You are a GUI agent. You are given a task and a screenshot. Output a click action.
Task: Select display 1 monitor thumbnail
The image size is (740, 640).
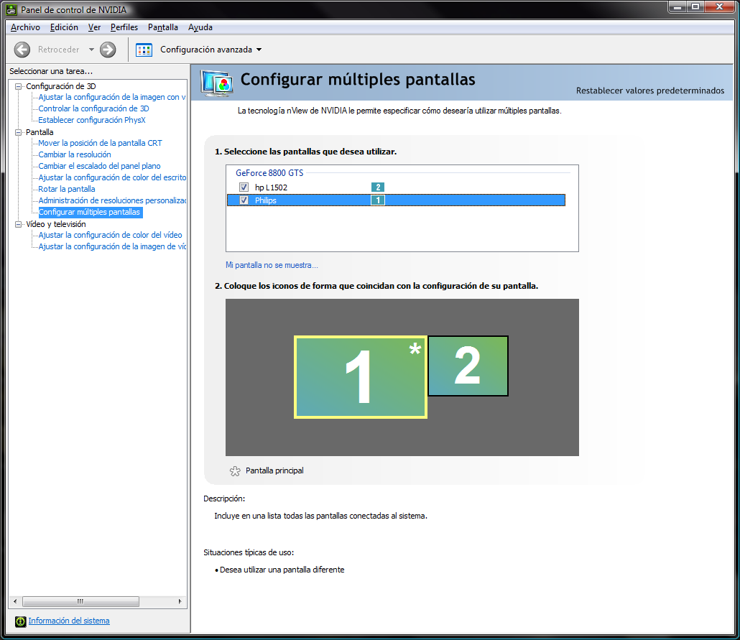point(361,377)
